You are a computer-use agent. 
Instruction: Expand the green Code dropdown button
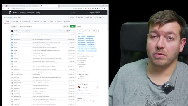coord(73,26)
